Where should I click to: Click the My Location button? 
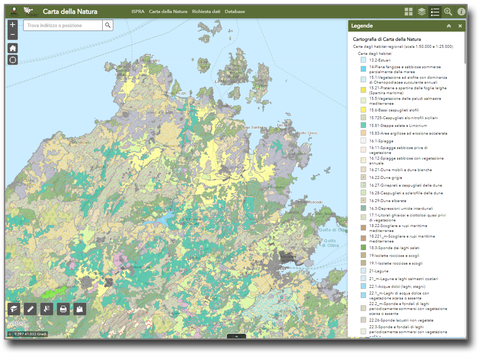click(x=13, y=60)
